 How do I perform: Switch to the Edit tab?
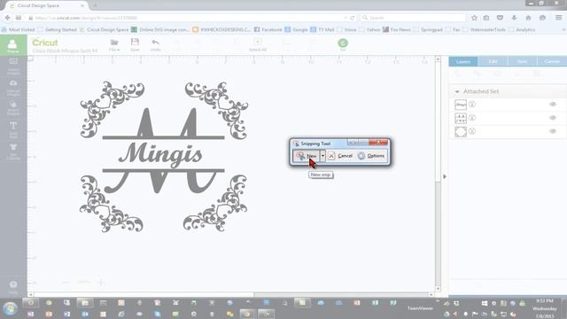(493, 61)
